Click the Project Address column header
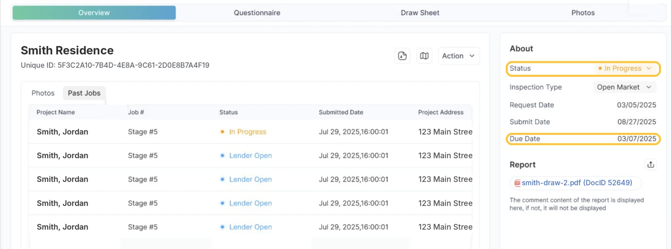Screen dimensions: 671x249 tap(441, 112)
